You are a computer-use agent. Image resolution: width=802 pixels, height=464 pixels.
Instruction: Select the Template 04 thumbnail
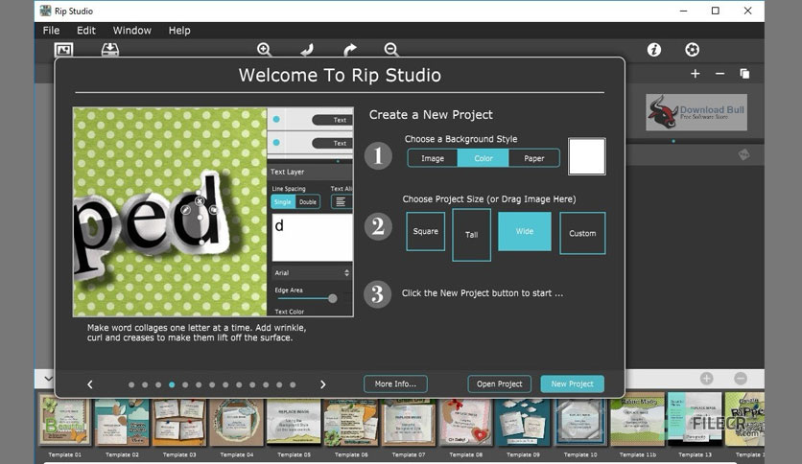pos(236,421)
